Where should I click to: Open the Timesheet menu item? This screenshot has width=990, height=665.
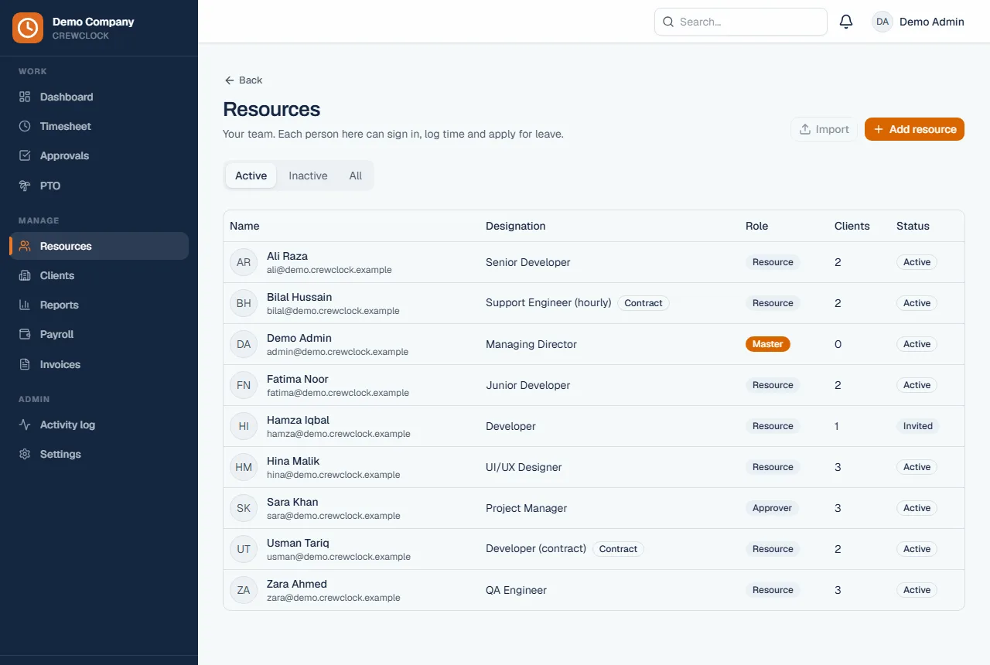pyautogui.click(x=99, y=126)
